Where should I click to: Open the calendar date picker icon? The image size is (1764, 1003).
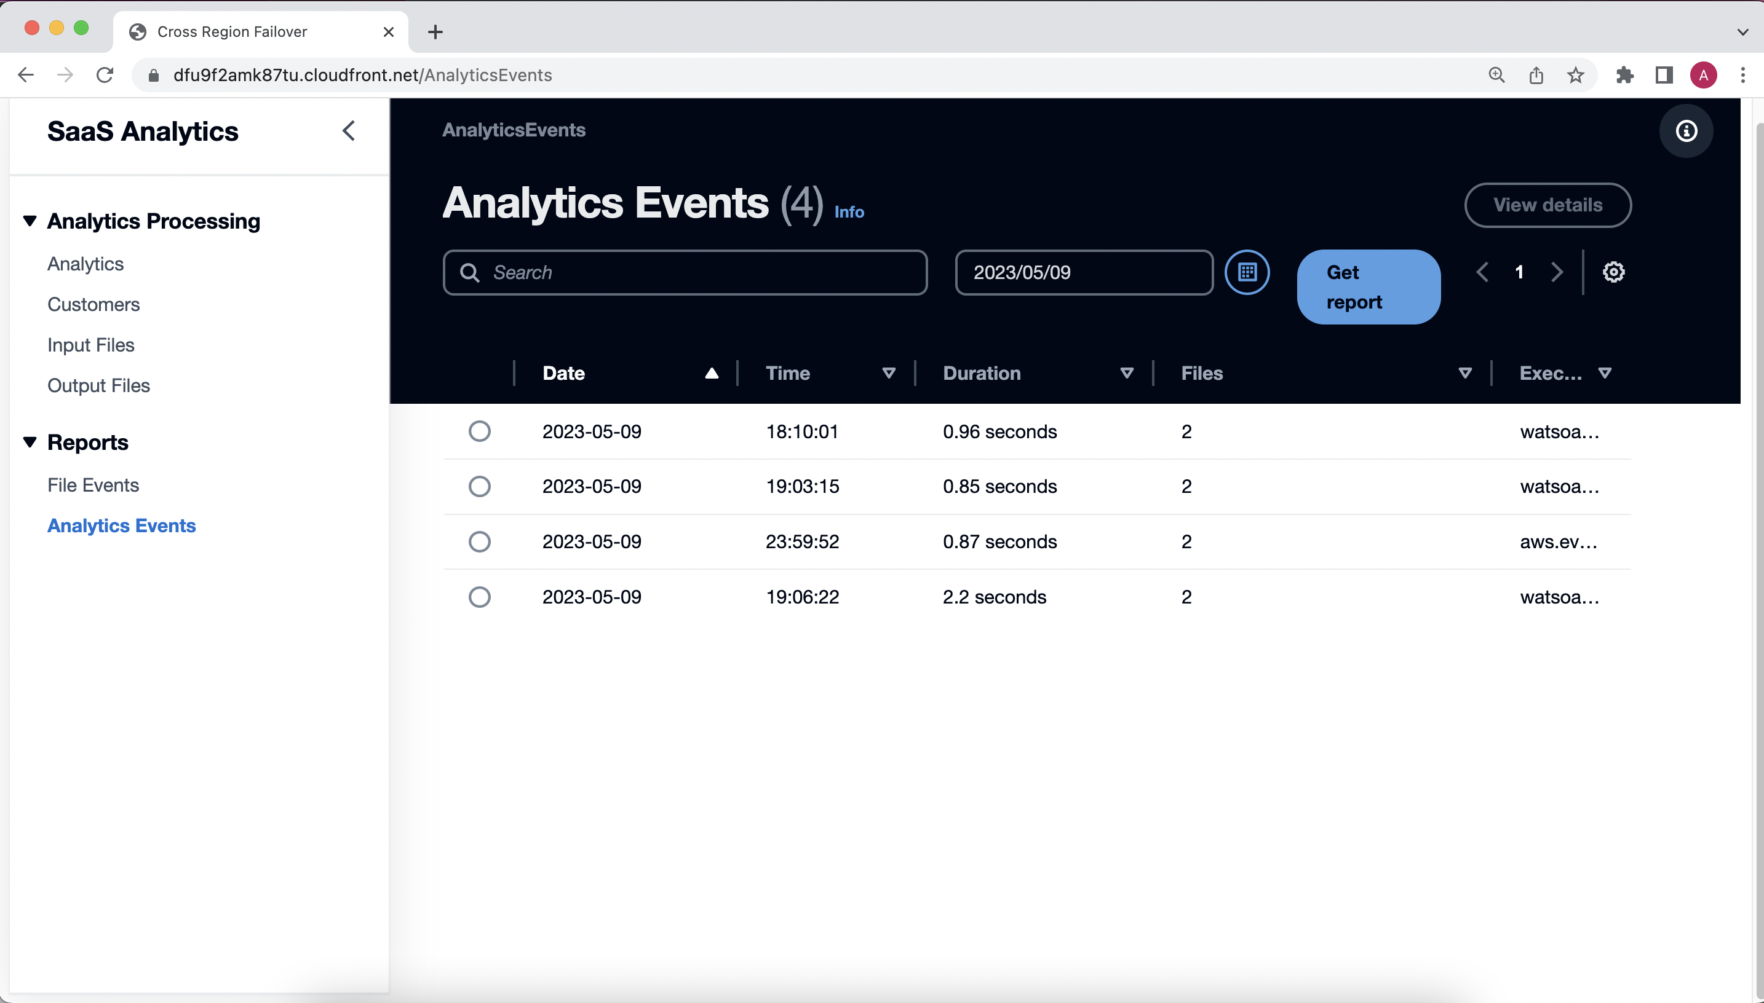point(1246,272)
